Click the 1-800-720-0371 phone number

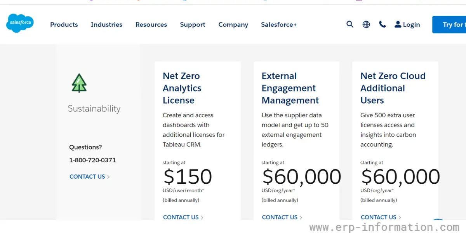click(x=92, y=160)
